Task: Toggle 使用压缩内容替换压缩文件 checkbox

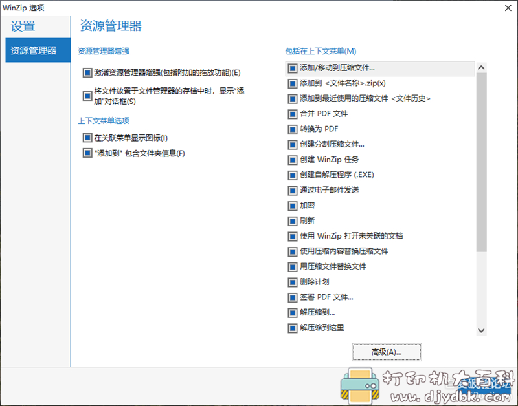Action: point(293,251)
